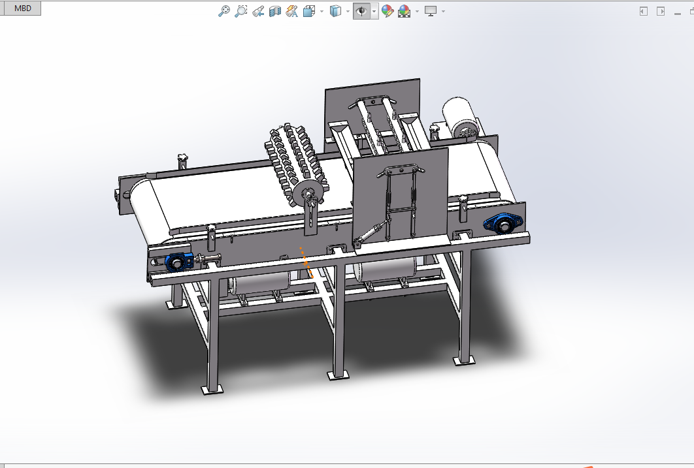The width and height of the screenshot is (694, 468).
Task: Collapse the right panel with the arrow icon
Action: 661,11
